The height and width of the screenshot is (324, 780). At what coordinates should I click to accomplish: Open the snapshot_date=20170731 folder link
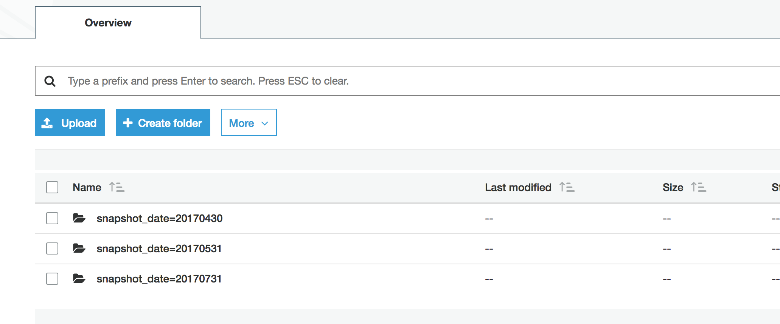pyautogui.click(x=159, y=279)
